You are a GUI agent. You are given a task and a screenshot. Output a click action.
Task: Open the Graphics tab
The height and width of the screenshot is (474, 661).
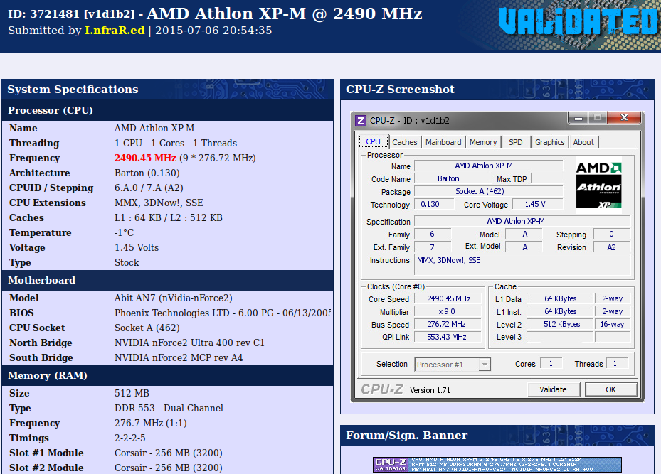(550, 142)
